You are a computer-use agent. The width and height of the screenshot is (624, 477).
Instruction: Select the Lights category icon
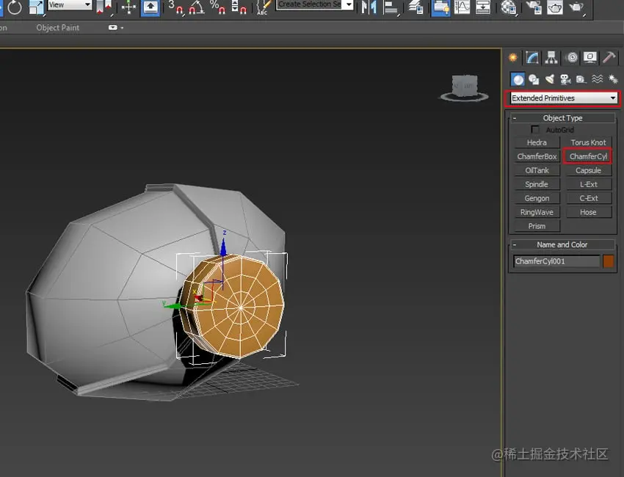(549, 79)
